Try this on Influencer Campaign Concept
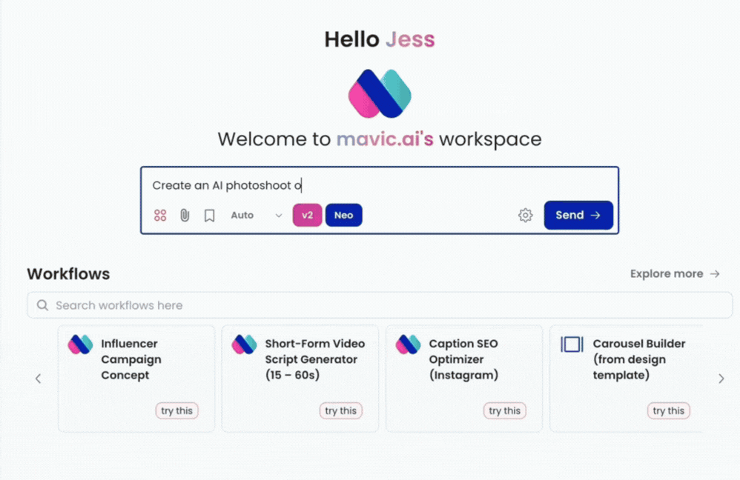Screen dimensions: 740x480 177,410
